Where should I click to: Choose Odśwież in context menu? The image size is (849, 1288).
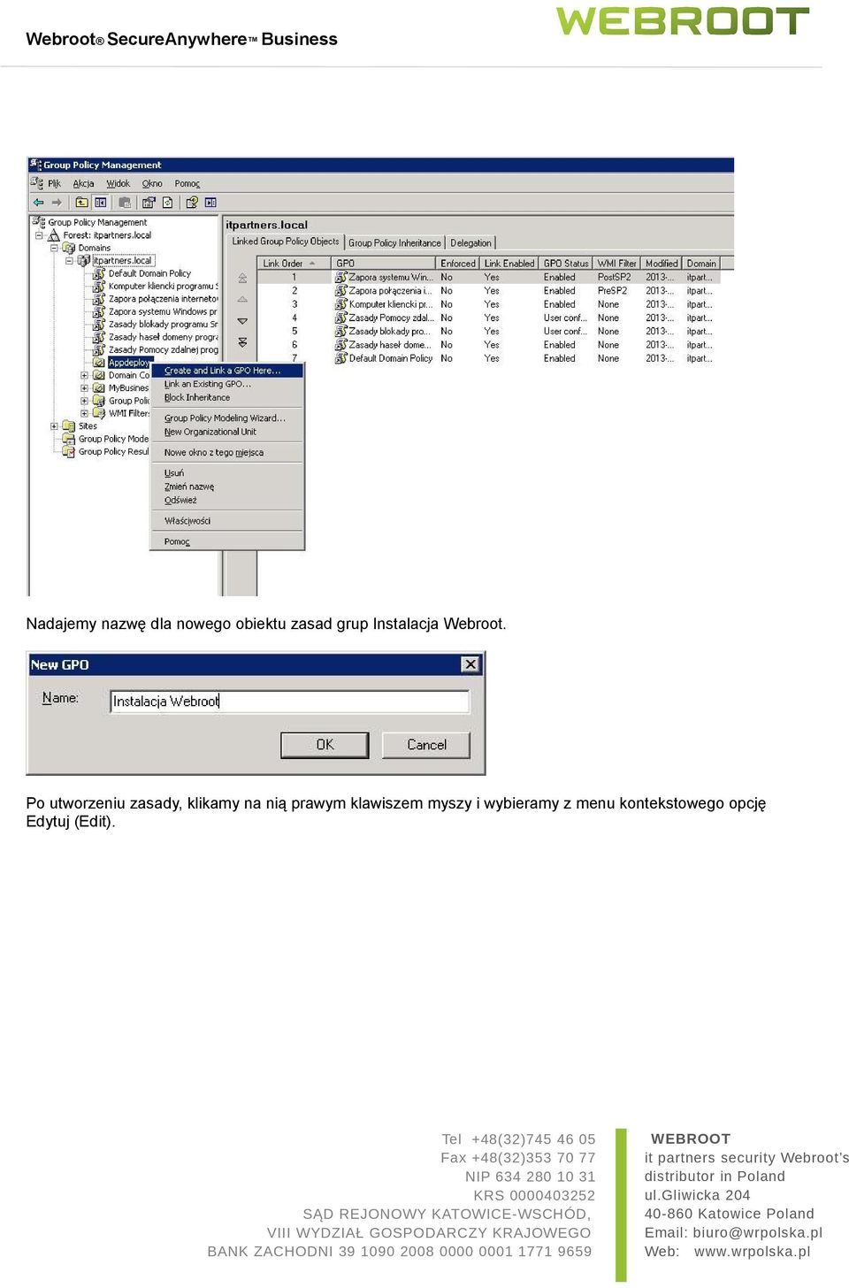pos(227,500)
